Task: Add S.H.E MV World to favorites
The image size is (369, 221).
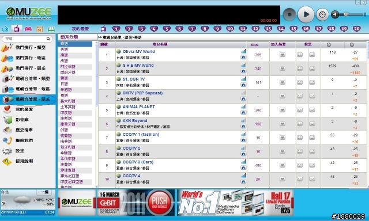Action: click(283, 68)
